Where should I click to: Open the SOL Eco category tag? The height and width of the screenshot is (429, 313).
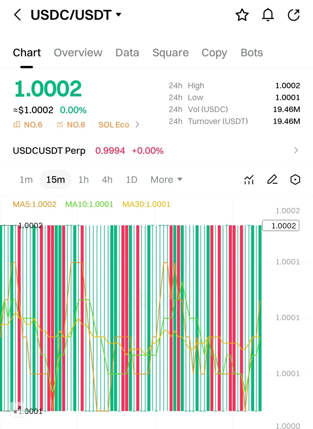(x=114, y=125)
